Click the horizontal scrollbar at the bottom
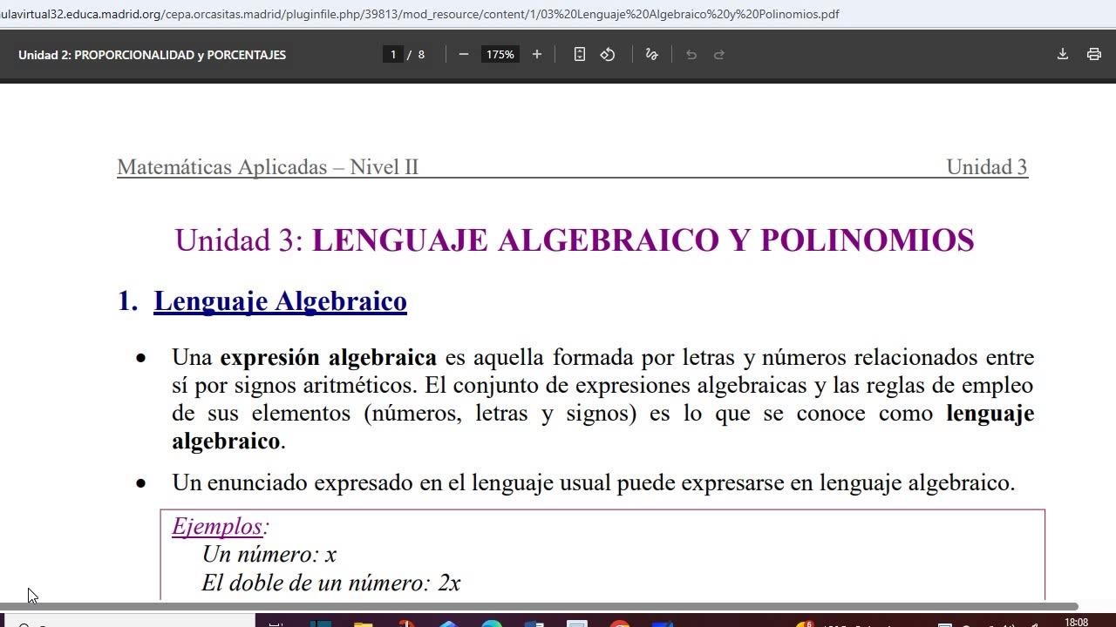Image resolution: width=1116 pixels, height=627 pixels. (539, 606)
